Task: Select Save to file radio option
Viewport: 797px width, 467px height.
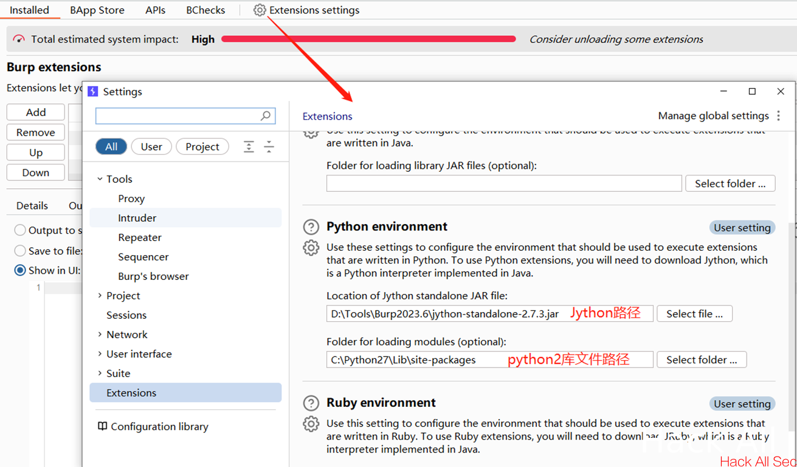Action: click(x=20, y=251)
